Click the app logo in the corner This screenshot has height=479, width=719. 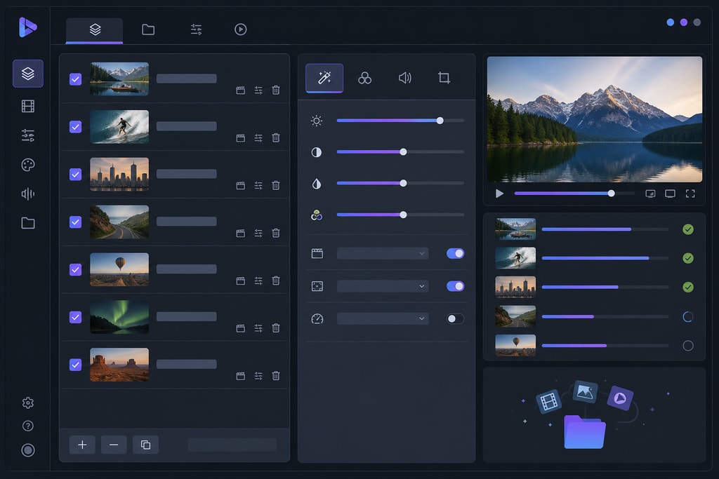coord(27,27)
